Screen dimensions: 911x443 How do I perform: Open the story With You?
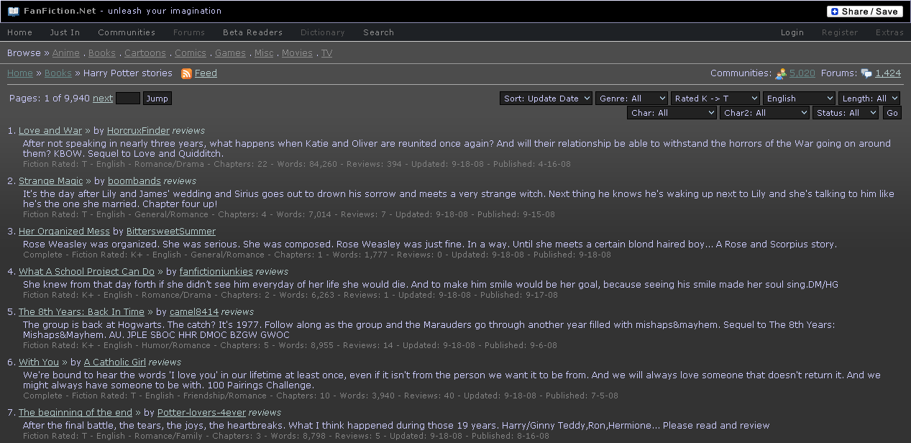39,362
